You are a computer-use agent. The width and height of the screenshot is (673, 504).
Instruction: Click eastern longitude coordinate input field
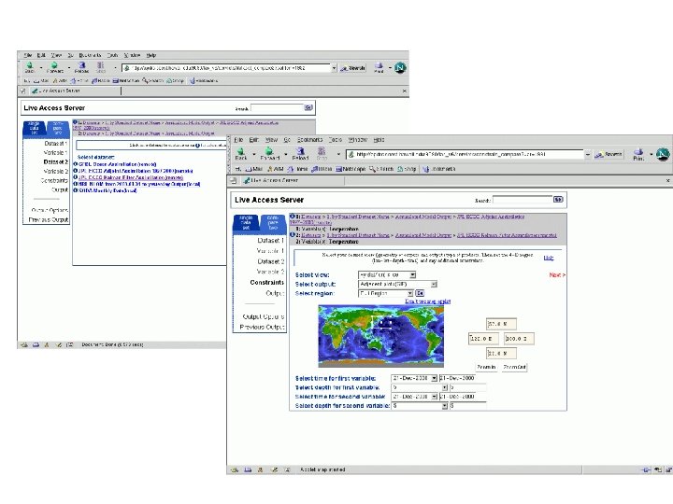[519, 339]
